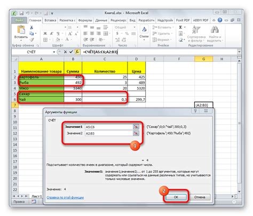The image size is (253, 216).
Task: Toggle italic К formatting
Action: [x=51, y=34]
